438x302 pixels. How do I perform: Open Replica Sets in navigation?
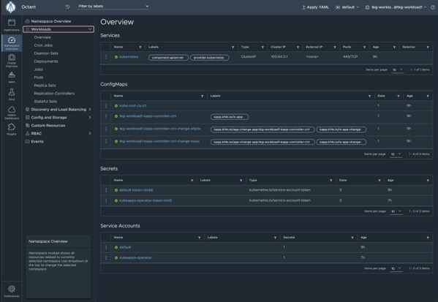[45, 86]
